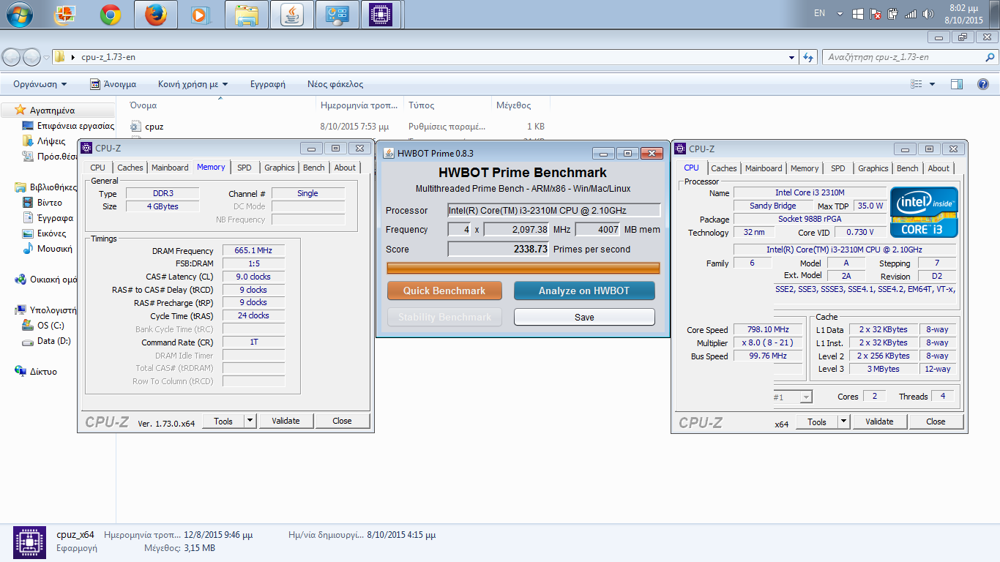Launch Google Chrome from the taskbar

click(111, 14)
